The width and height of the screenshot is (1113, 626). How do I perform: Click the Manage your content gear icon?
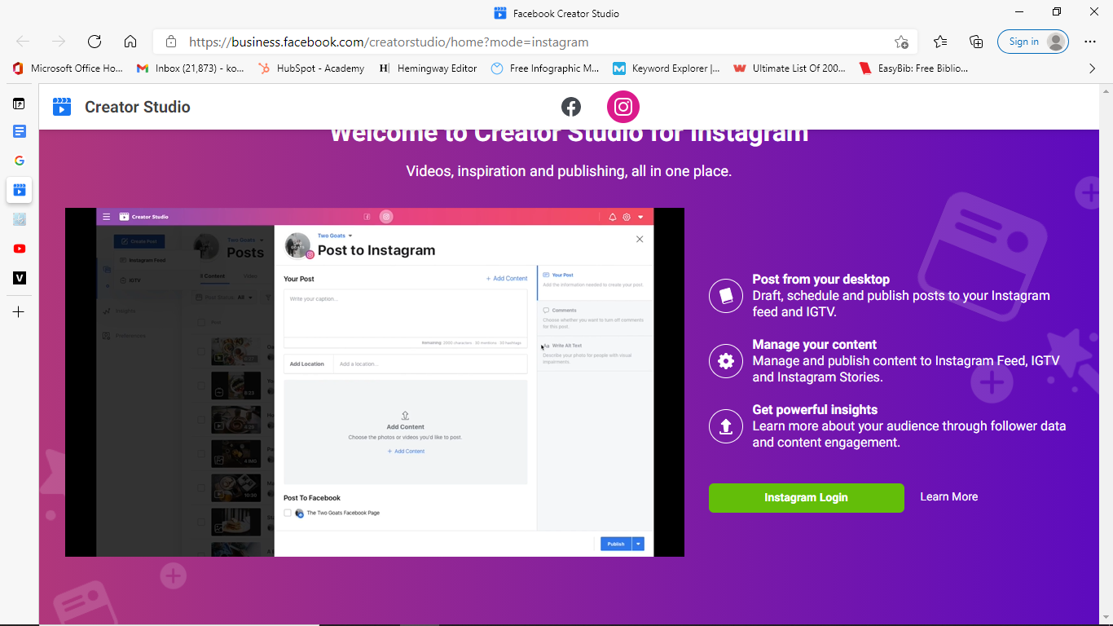point(726,360)
